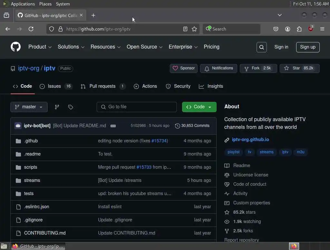Star the repository
This screenshot has height=250, width=330.
pos(299,68)
